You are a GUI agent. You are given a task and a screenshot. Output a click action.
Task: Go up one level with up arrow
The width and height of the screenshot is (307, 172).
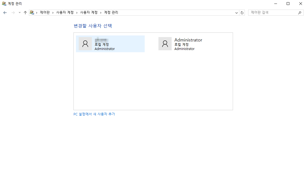[x=25, y=13]
